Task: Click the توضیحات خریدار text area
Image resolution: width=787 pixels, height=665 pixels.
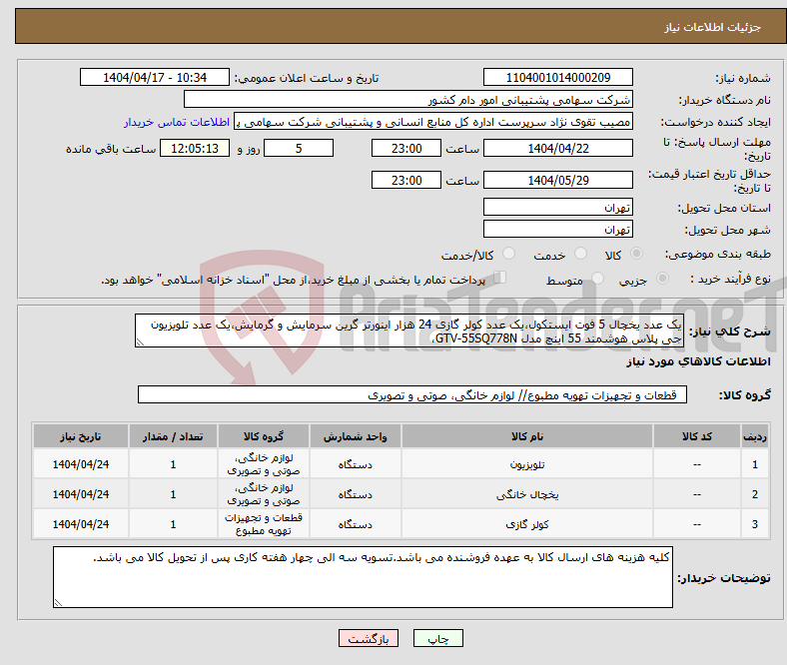Action: coord(363,577)
